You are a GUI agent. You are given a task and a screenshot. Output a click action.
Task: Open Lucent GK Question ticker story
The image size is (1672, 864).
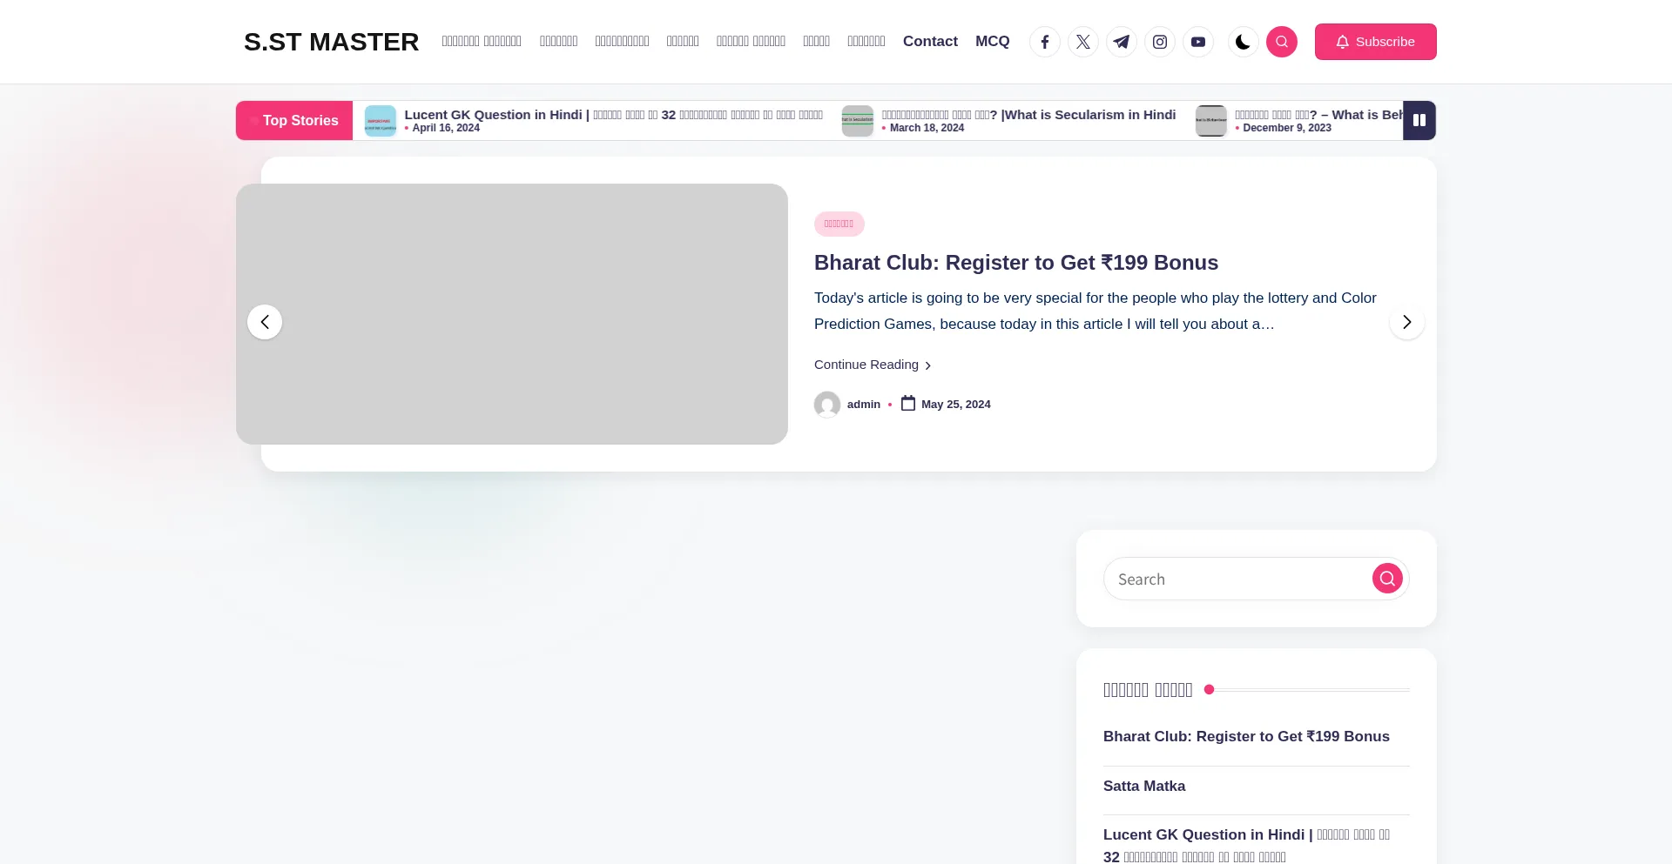click(x=614, y=114)
